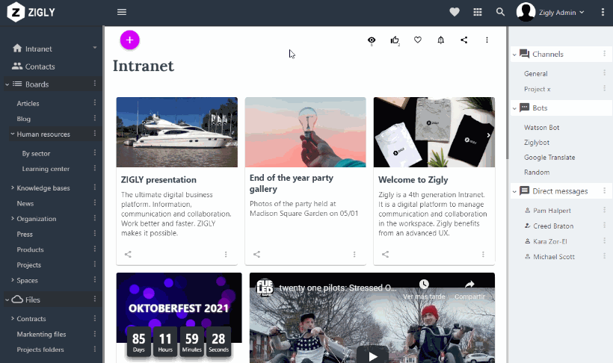Click the main content vertical scrollbar
The width and height of the screenshot is (613, 363).
pos(507,94)
